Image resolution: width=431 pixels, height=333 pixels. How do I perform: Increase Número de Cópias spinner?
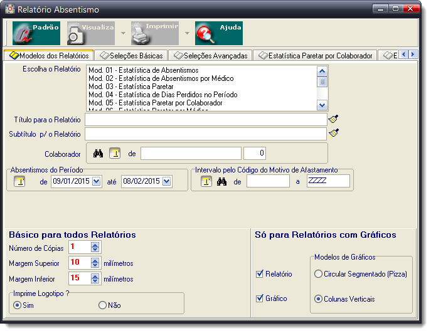[95, 245]
